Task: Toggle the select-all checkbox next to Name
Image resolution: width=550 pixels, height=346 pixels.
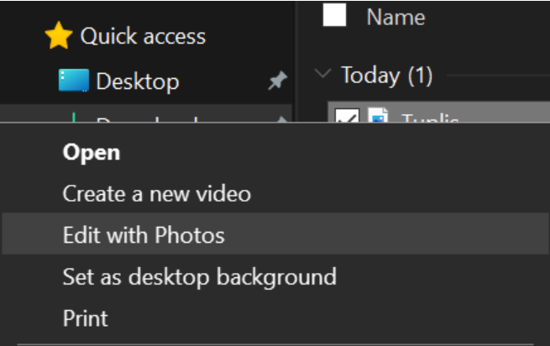Action: point(334,15)
